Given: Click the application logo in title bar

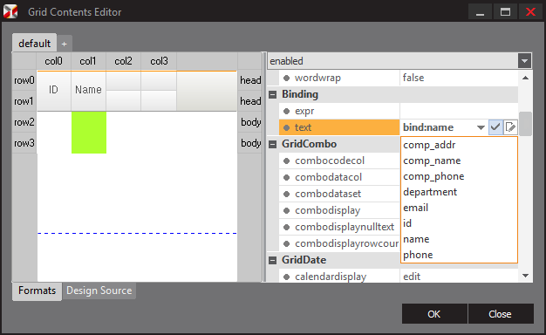Looking at the screenshot, I should coord(10,12).
